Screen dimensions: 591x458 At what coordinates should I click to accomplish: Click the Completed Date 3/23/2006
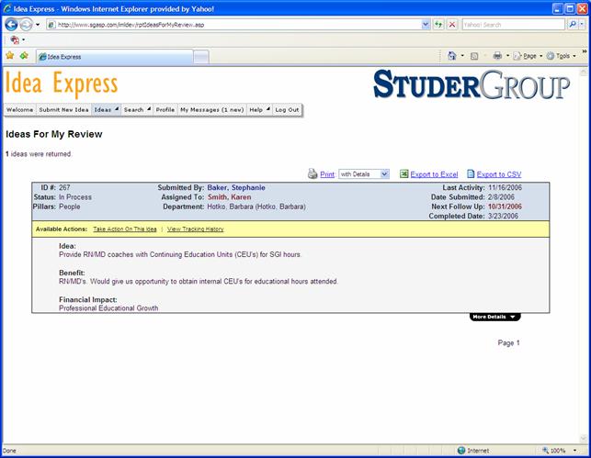click(503, 216)
